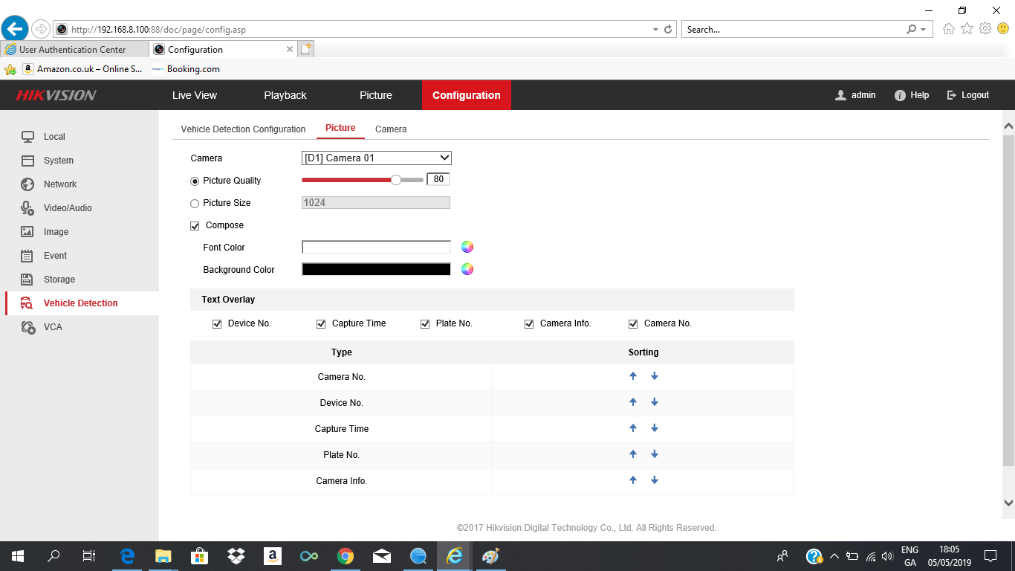Open the Font Color picker wheel
Viewport: 1015px width, 571px height.
coord(467,248)
